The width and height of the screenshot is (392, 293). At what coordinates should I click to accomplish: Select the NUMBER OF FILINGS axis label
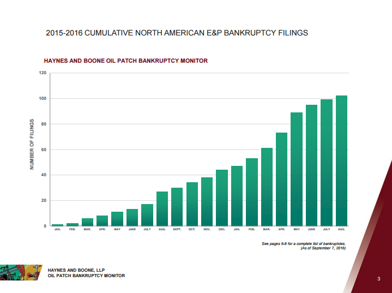[x=32, y=144]
